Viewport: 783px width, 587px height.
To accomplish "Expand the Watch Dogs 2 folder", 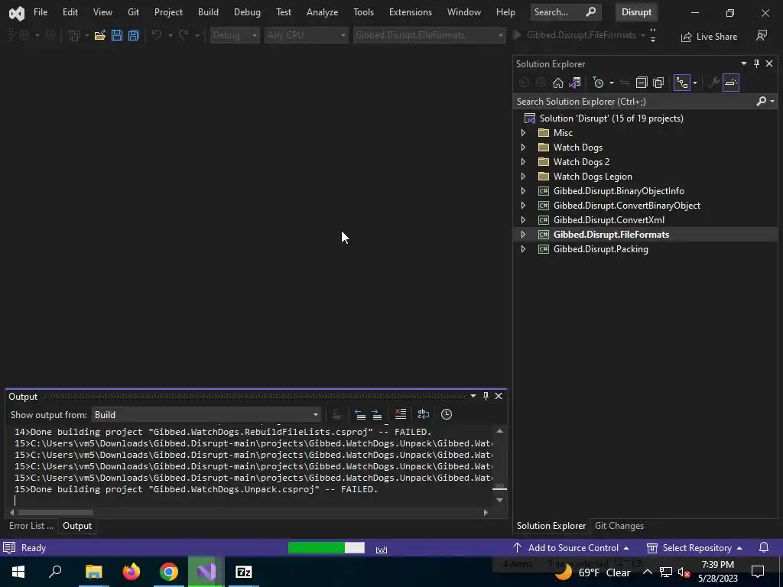I will pyautogui.click(x=523, y=162).
